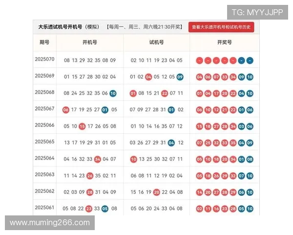Select period number 2025067
Image resolution: width=293 pixels, height=235 pixels.
[44, 109]
